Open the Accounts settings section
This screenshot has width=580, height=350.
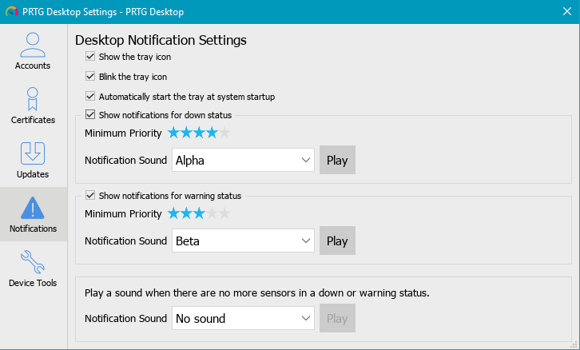[x=33, y=51]
